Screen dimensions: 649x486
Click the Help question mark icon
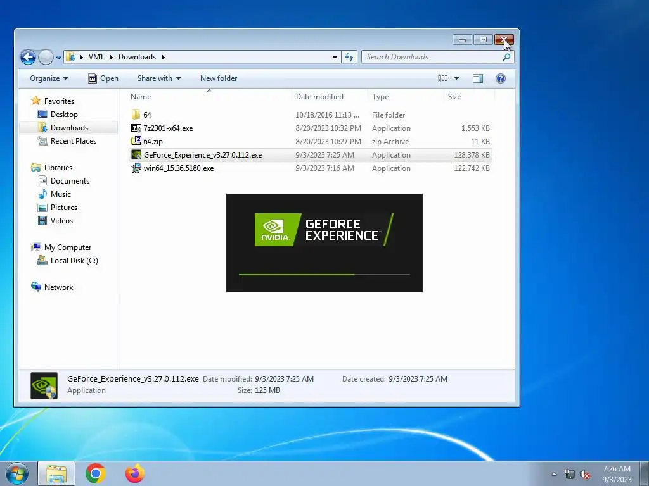coord(501,78)
